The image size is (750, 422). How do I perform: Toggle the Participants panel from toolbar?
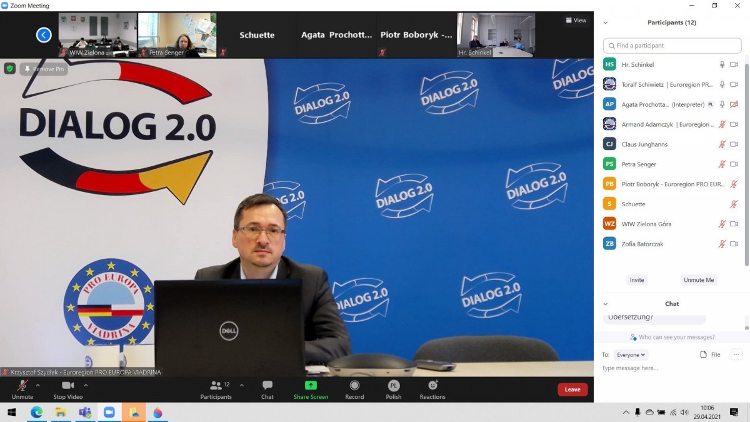pyautogui.click(x=216, y=389)
